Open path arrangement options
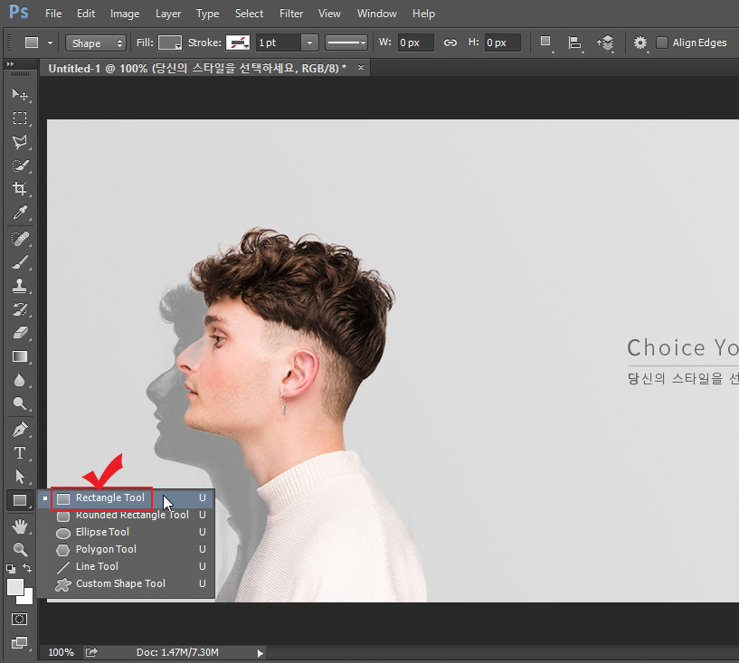 [606, 43]
